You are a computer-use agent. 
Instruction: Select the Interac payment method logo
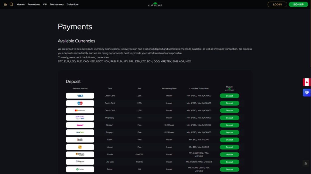click(80, 147)
